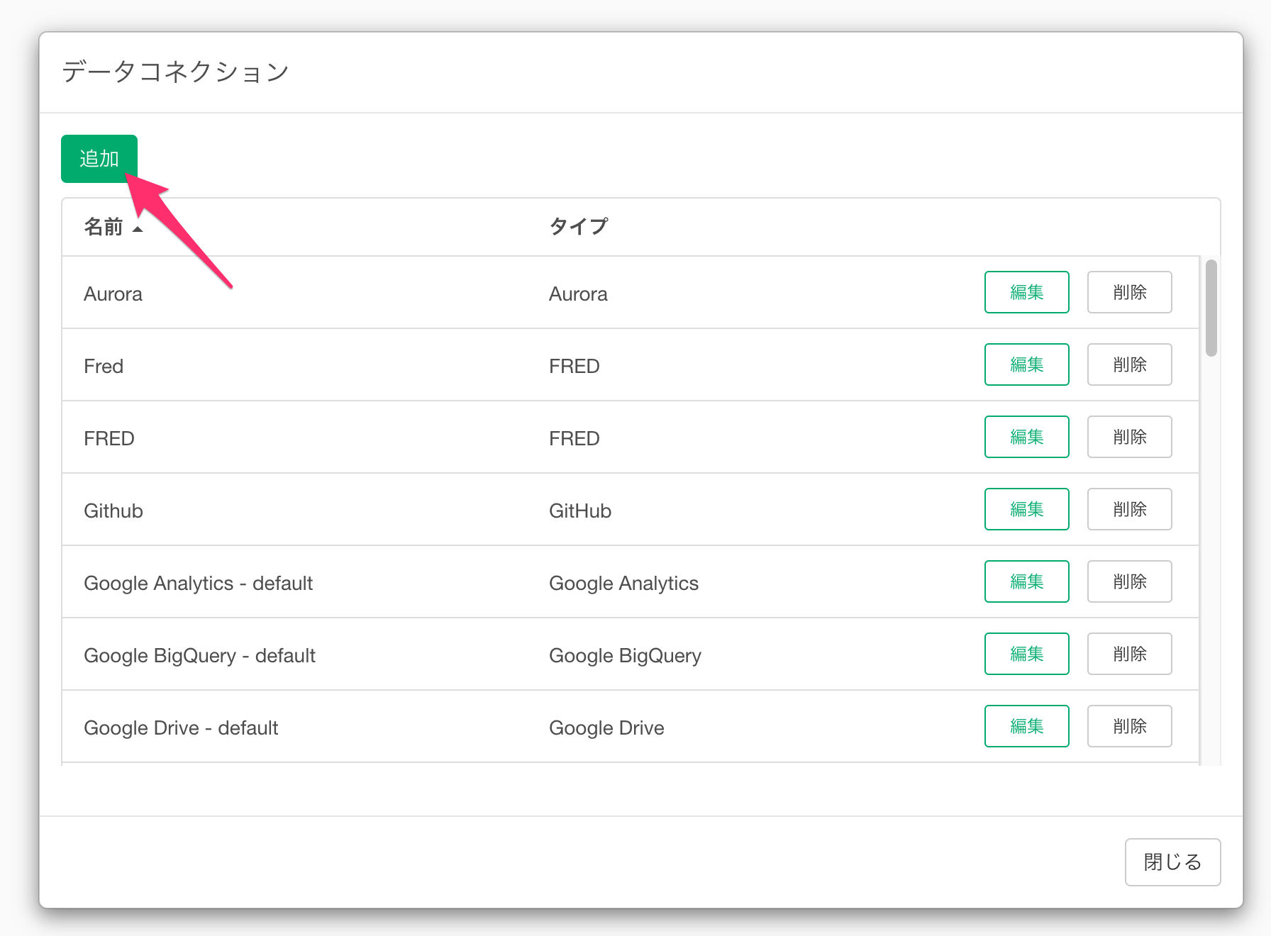Click the GitHub type cell
The height and width of the screenshot is (936, 1271).
point(580,511)
